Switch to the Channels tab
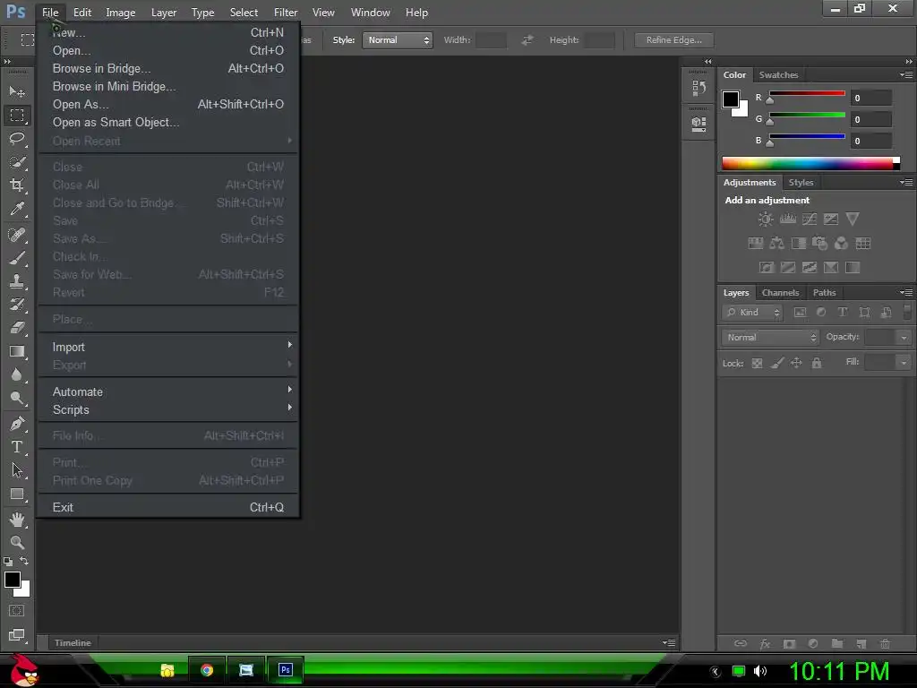The height and width of the screenshot is (688, 917). [x=780, y=293]
